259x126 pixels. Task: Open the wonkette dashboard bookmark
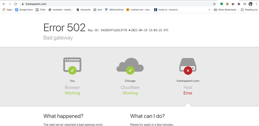(x=61, y=10)
